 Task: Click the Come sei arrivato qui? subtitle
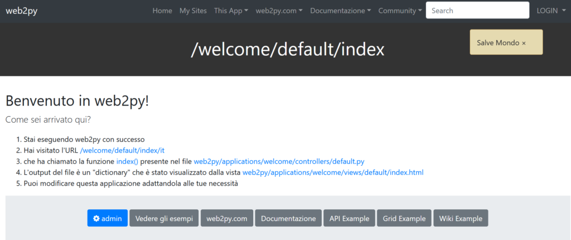[49, 119]
